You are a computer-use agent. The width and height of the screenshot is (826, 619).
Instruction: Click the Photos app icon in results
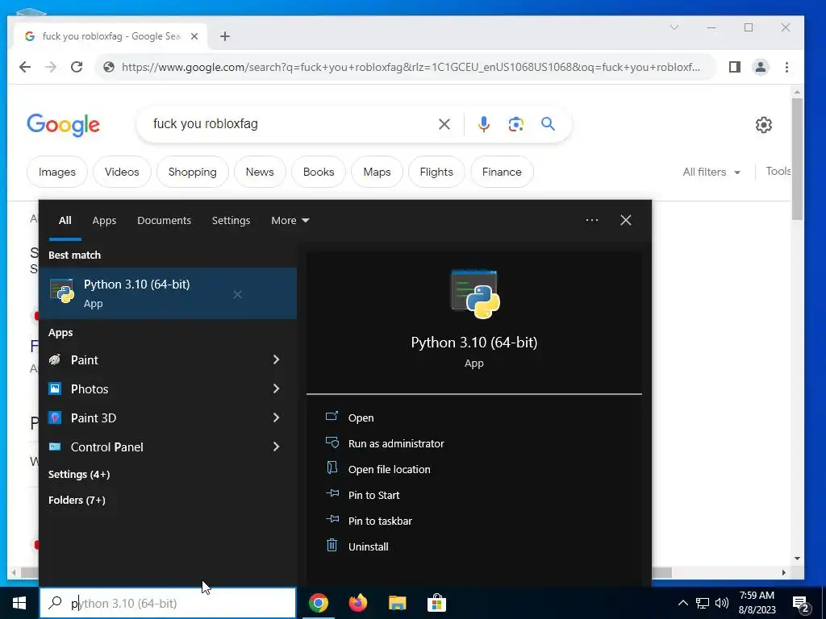[55, 389]
